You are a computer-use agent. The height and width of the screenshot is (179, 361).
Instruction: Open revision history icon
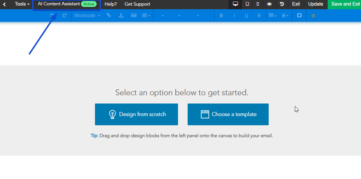(282, 4)
